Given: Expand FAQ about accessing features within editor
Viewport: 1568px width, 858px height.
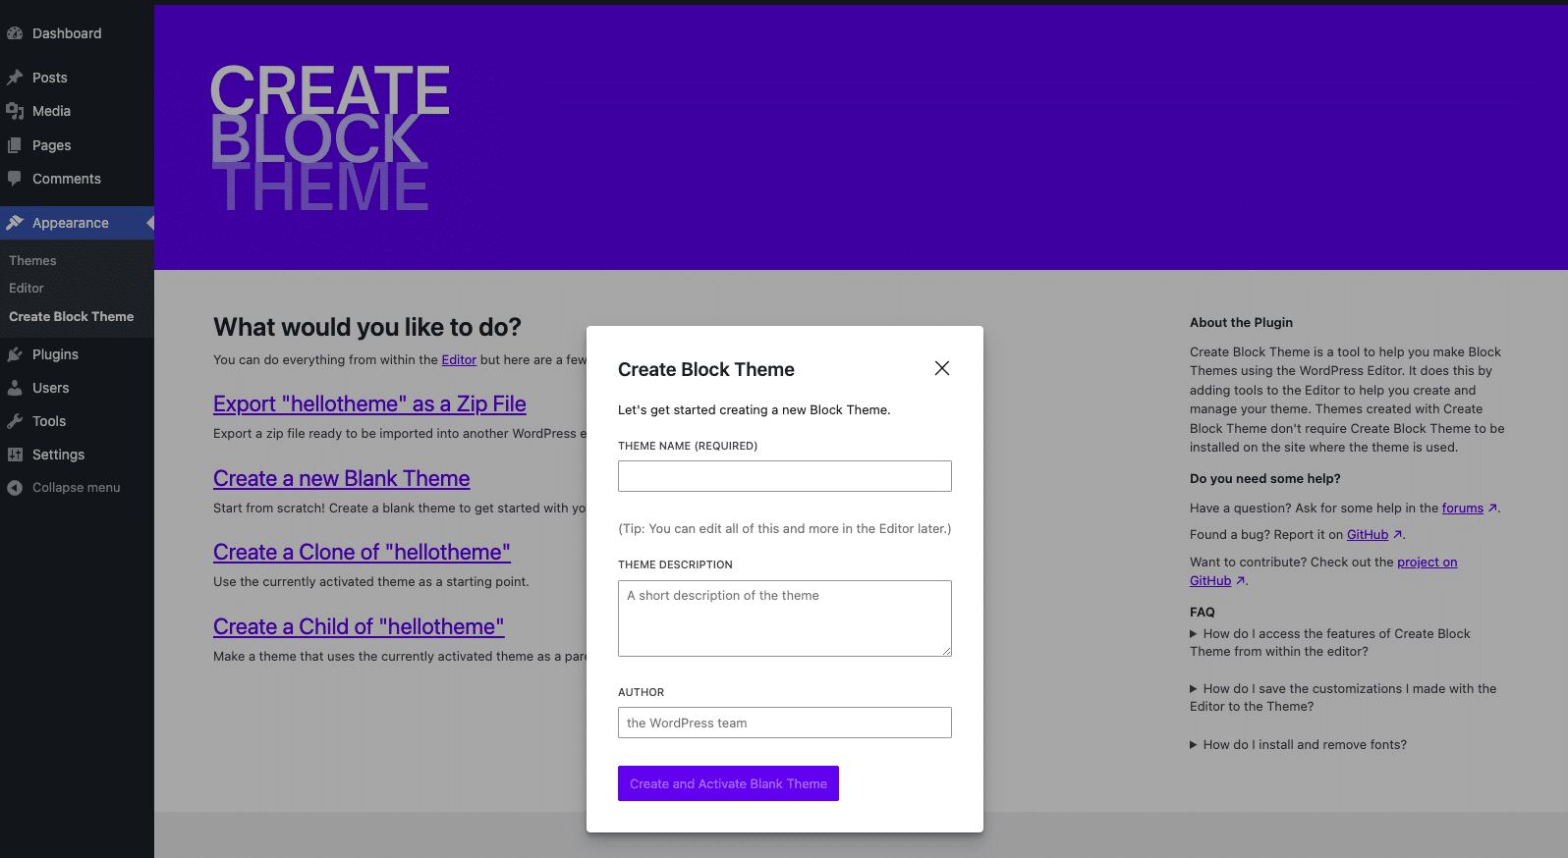Looking at the screenshot, I should pyautogui.click(x=1330, y=643).
